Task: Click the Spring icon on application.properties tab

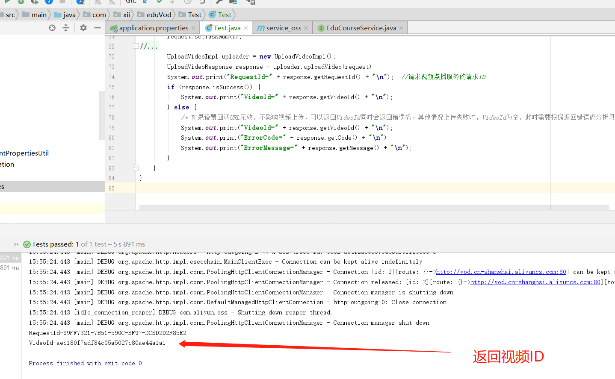Action: pyautogui.click(x=114, y=28)
